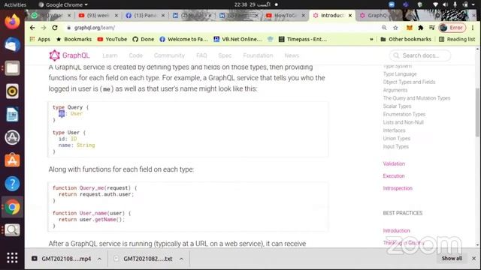The width and height of the screenshot is (481, 270).
Task: Open the YouTube bookmark
Action: click(x=112, y=39)
